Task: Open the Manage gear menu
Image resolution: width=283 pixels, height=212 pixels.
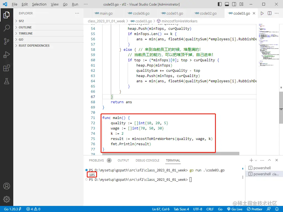Action: pos(7,199)
